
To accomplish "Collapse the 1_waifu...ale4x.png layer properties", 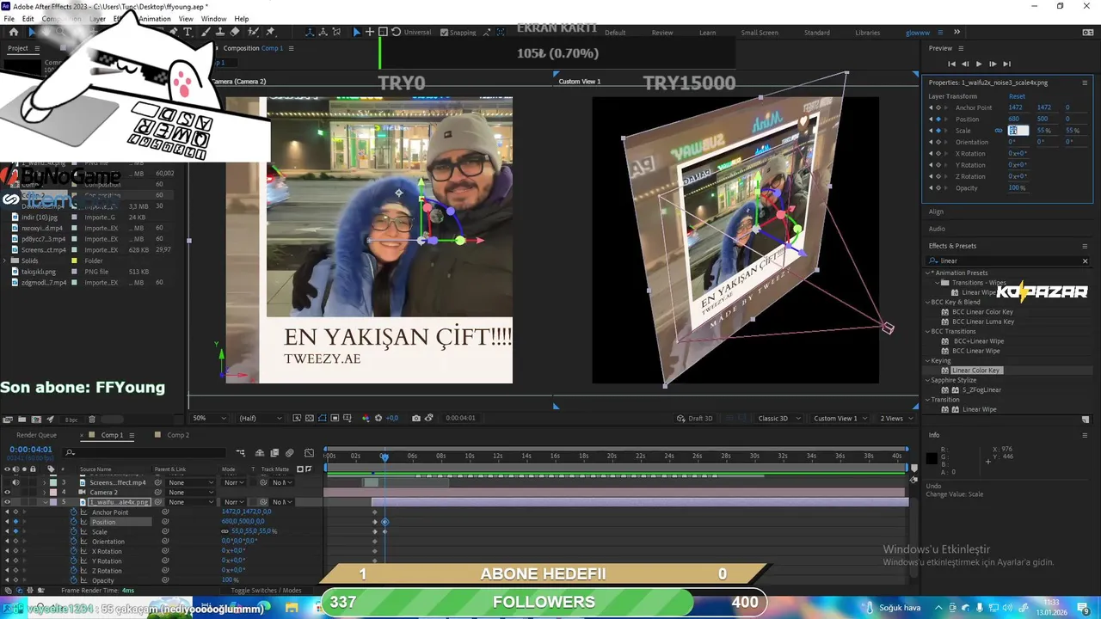I will (x=45, y=502).
